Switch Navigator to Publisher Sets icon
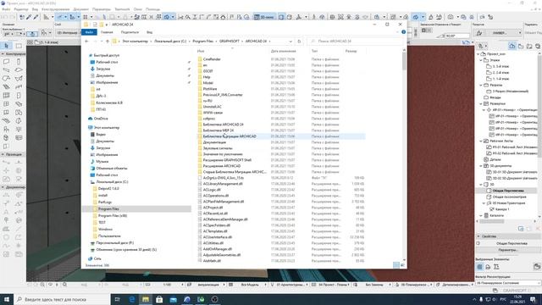The image size is (542, 305). [538, 46]
